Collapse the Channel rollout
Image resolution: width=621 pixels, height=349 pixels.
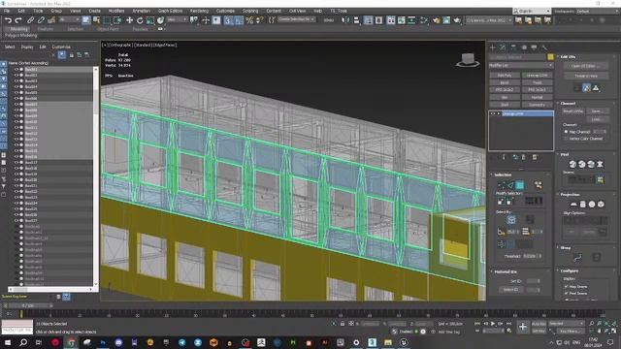pyautogui.click(x=568, y=104)
